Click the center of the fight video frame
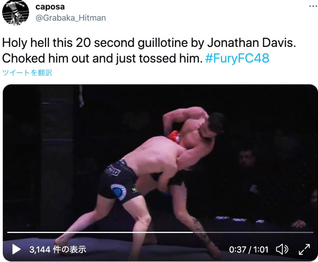Image resolution: width=318 pixels, height=262 pixels. pyautogui.click(x=160, y=173)
